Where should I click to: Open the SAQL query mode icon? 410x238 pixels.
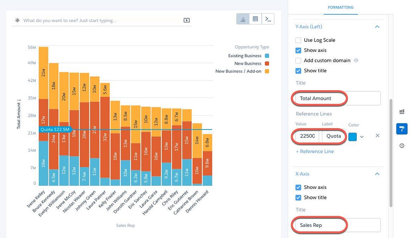pyautogui.click(x=268, y=19)
